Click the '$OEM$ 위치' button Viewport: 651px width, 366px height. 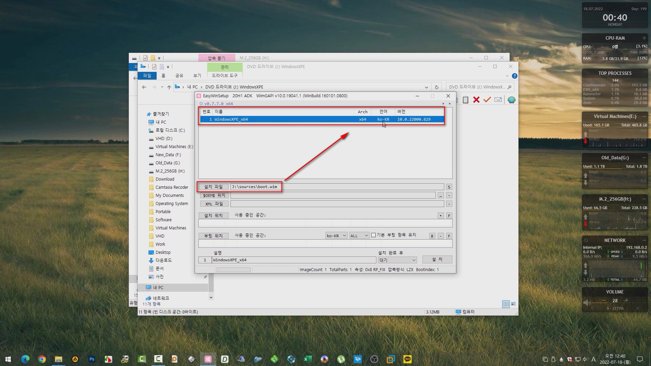[214, 195]
